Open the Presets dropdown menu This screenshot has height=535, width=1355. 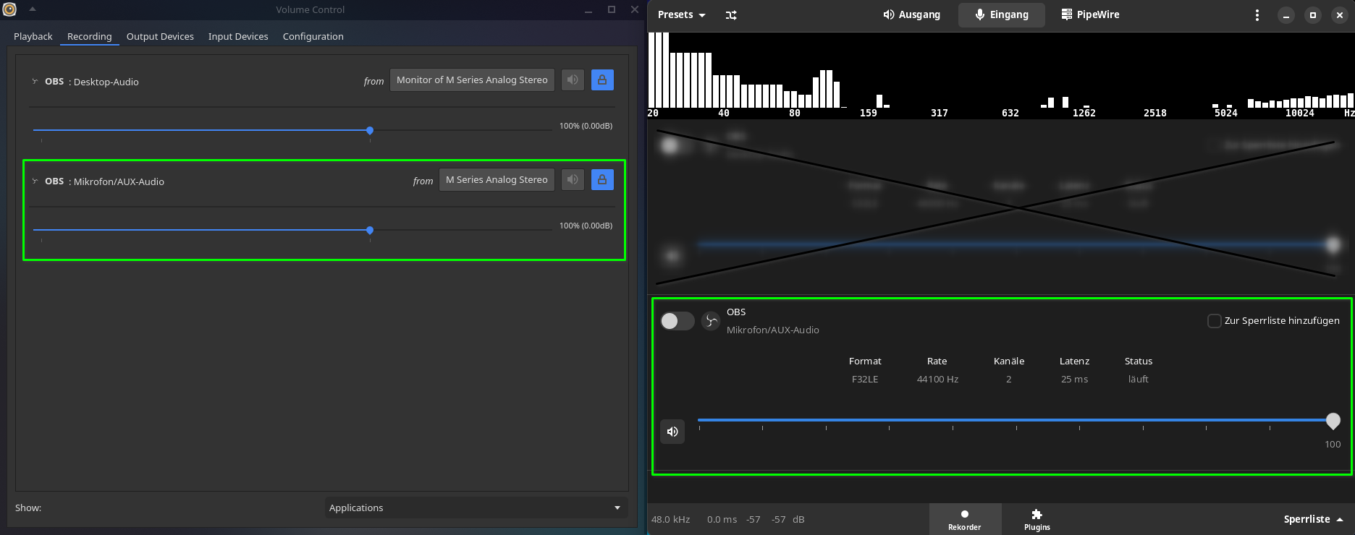(682, 14)
